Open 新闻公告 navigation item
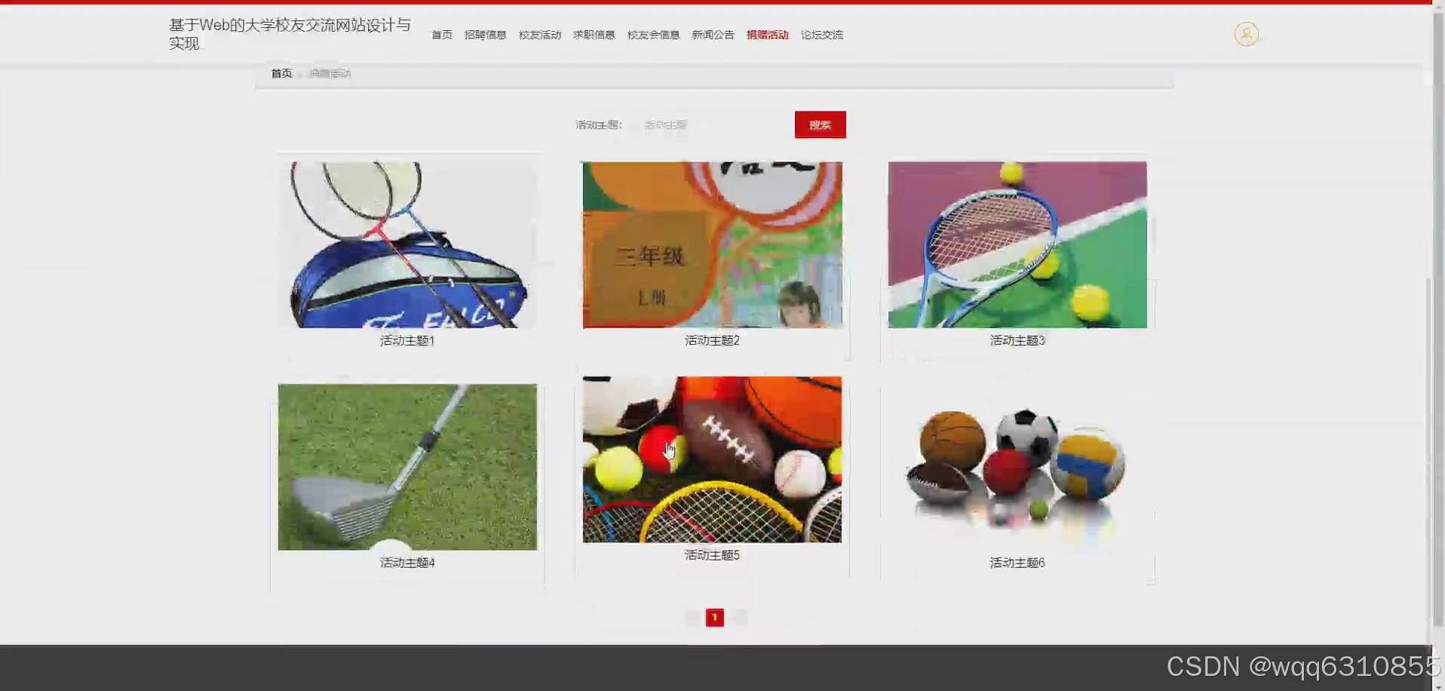This screenshot has height=691, width=1445. 713,35
